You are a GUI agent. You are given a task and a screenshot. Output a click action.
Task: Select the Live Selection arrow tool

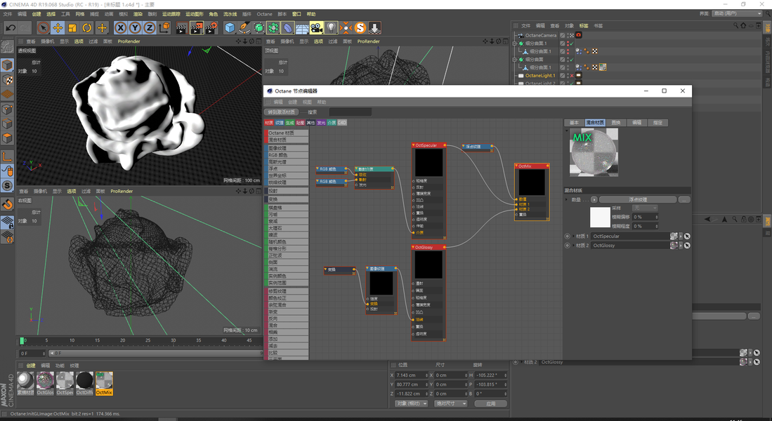coord(44,28)
